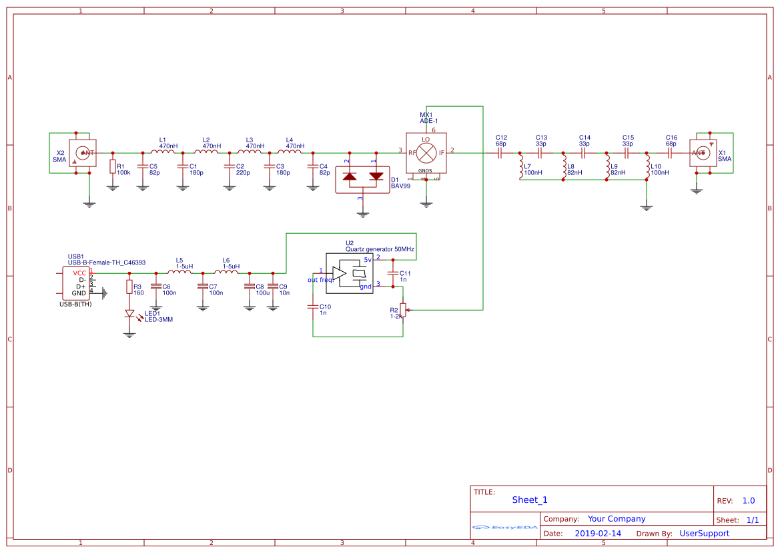
Task: Select inductor L7 100nH
Action: [520, 168]
